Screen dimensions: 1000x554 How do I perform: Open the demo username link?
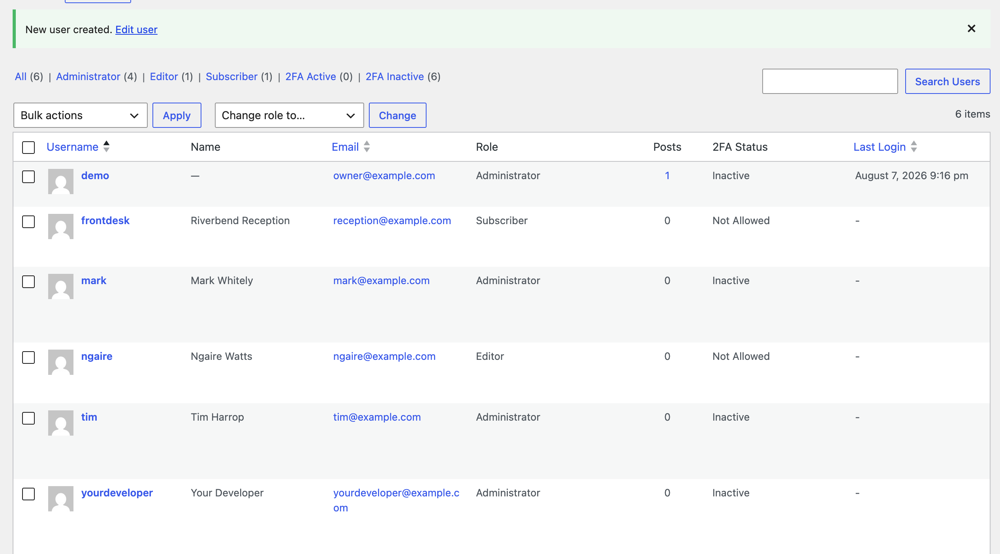(95, 176)
